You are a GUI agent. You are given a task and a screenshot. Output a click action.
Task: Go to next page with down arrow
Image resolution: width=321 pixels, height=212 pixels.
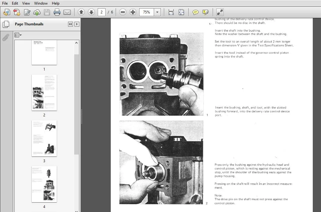point(91,12)
